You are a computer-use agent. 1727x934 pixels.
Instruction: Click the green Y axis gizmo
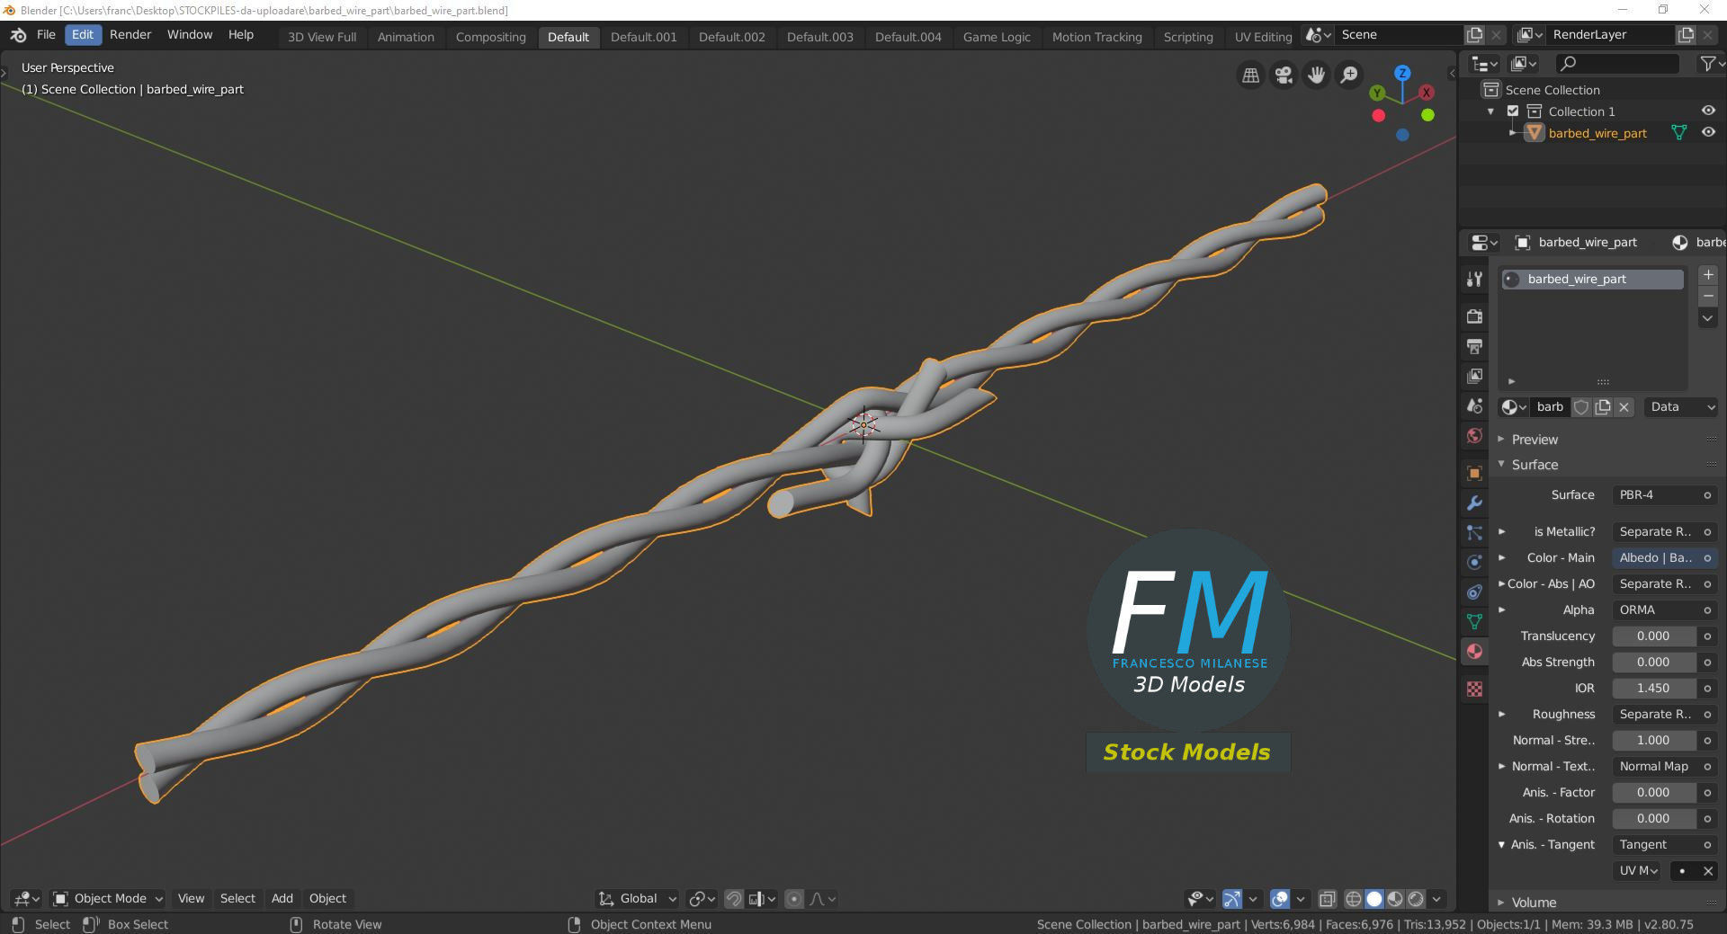pos(1377,93)
